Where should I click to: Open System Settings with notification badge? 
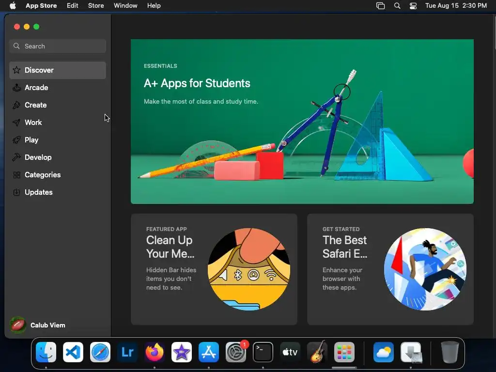(236, 352)
